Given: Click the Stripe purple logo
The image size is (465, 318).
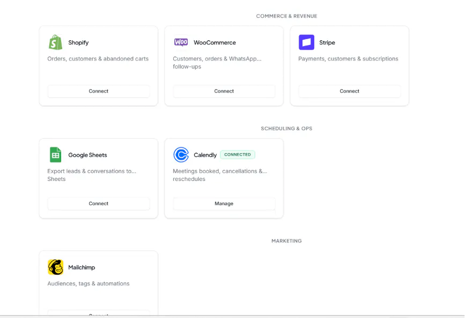Looking at the screenshot, I should tap(306, 42).
